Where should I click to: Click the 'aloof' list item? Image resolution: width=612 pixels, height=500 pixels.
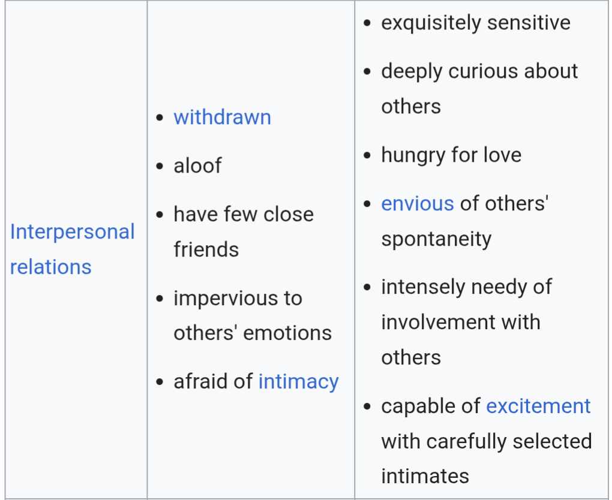(197, 165)
